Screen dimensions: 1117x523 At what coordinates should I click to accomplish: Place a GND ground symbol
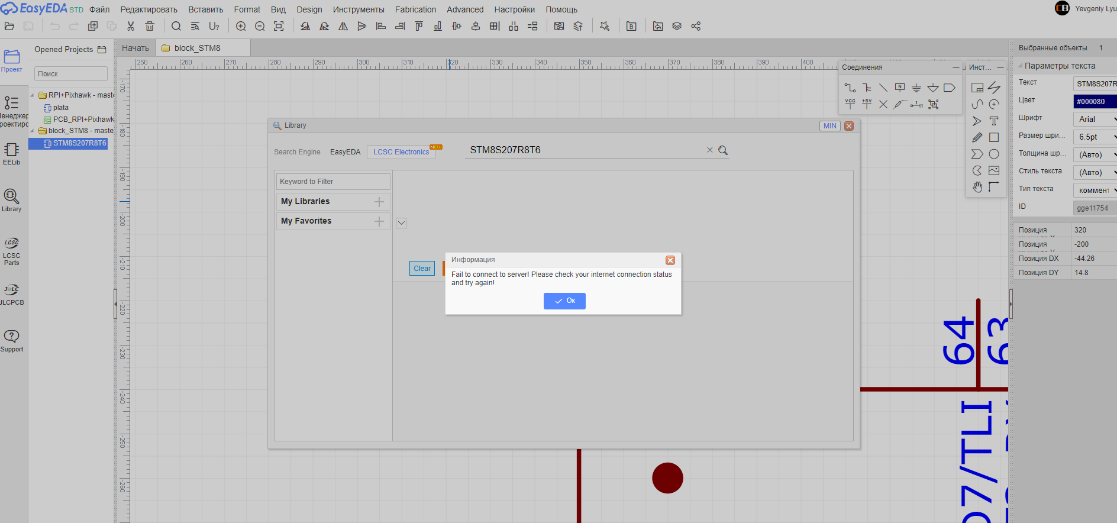pyautogui.click(x=916, y=88)
